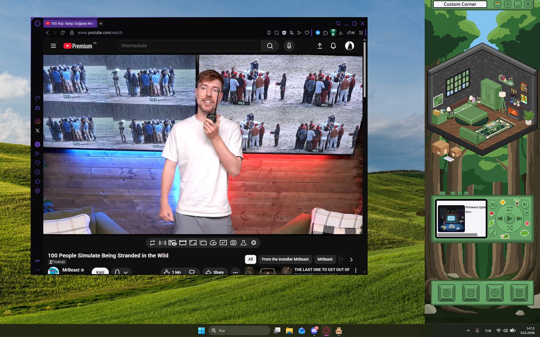Toggle cinema mode clapperboard icon
Screen dimensions: 540x337
point(183,243)
